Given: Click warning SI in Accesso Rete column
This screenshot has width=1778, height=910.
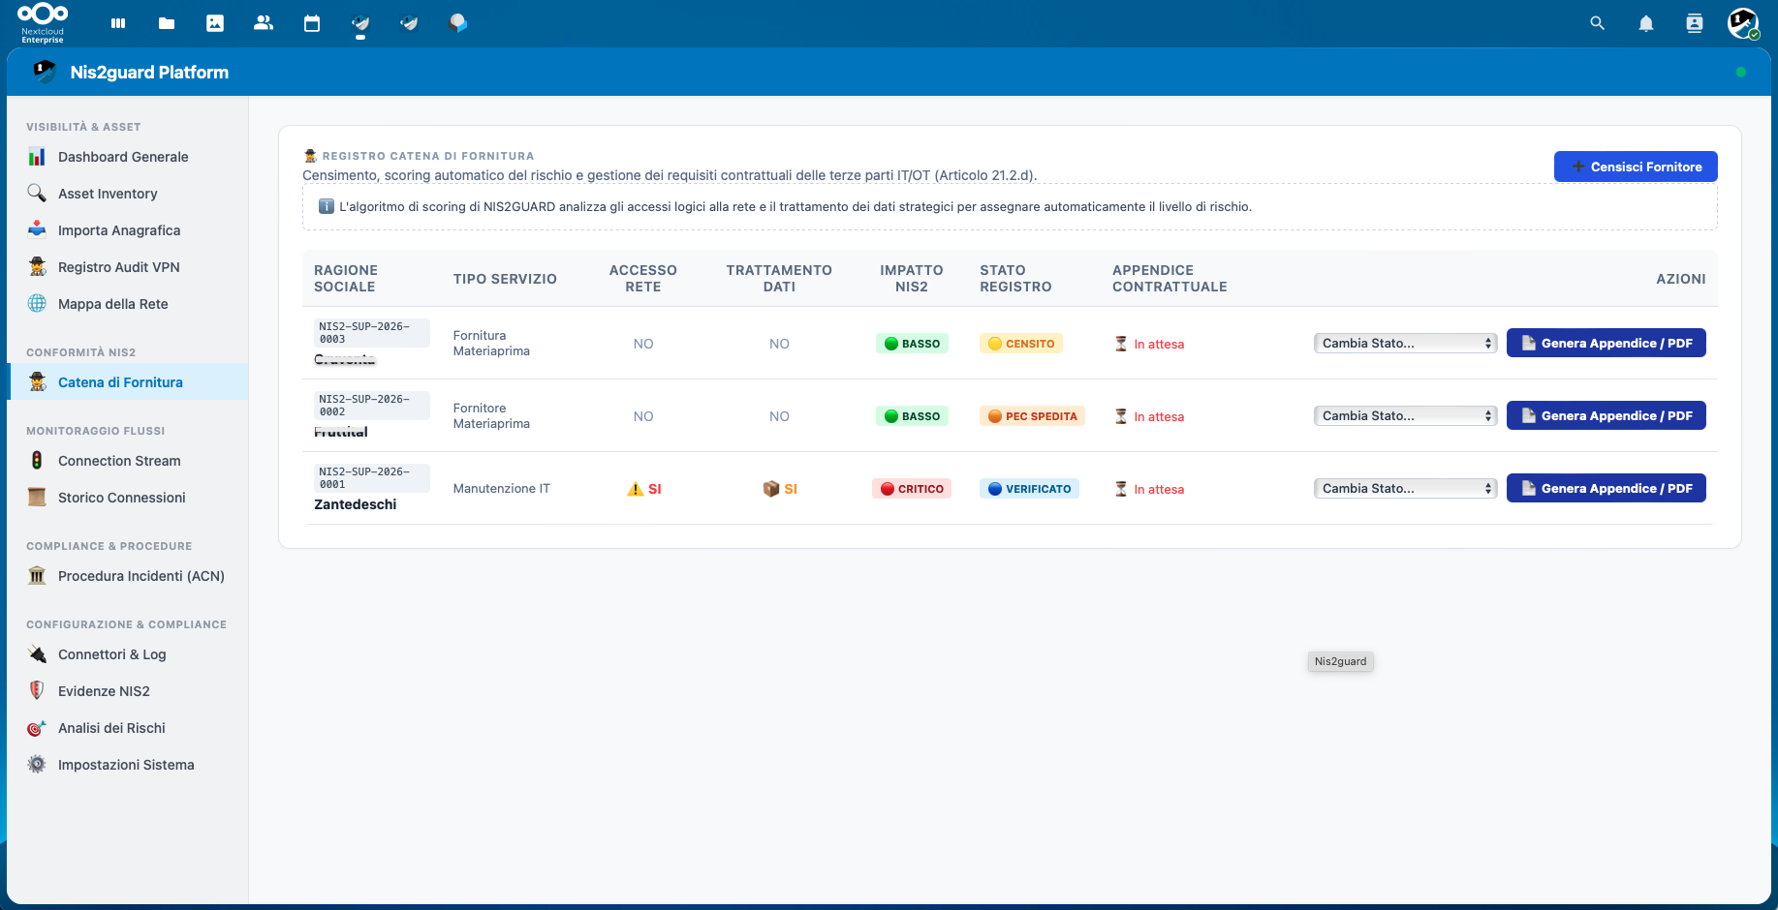Looking at the screenshot, I should 644,489.
